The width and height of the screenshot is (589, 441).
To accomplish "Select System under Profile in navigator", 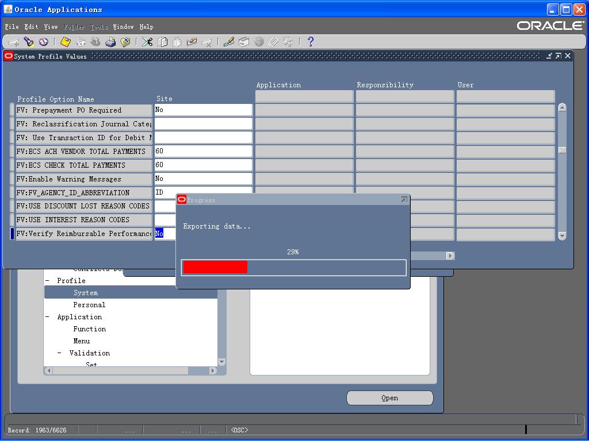I will click(86, 292).
